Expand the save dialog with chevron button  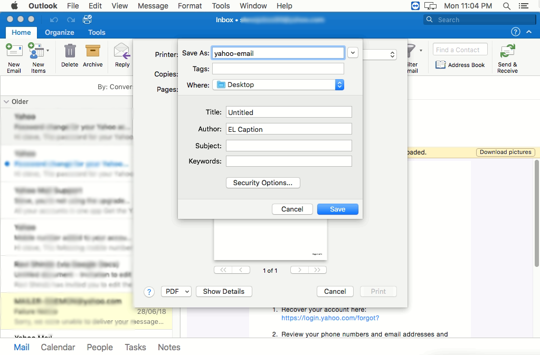353,53
